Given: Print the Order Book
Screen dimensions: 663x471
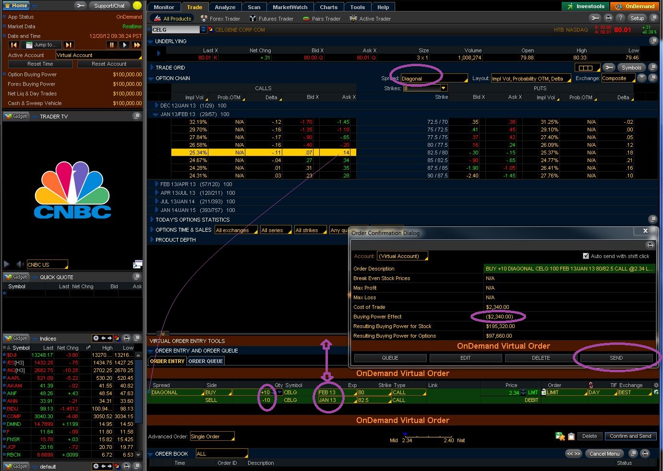Looking at the screenshot, I should point(645,453).
